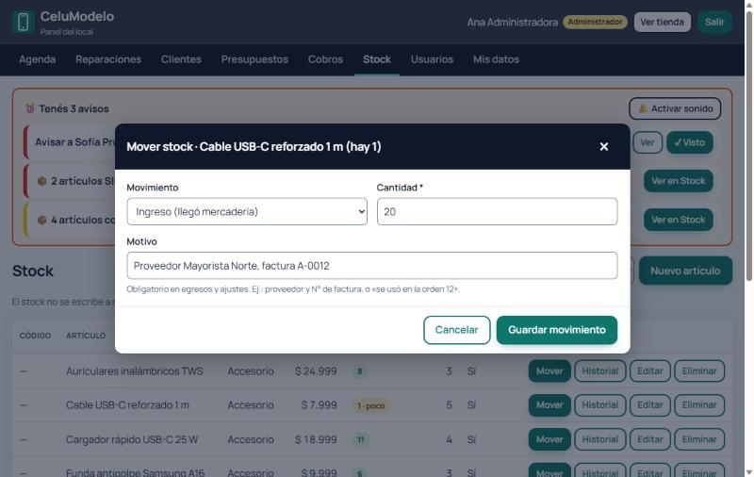Open the Cobros tab

coord(325,59)
